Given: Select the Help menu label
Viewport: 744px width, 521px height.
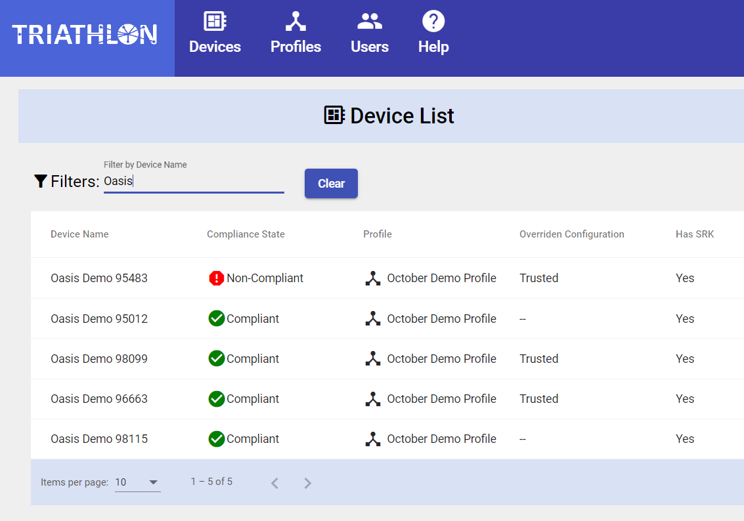Looking at the screenshot, I should pyautogui.click(x=433, y=47).
